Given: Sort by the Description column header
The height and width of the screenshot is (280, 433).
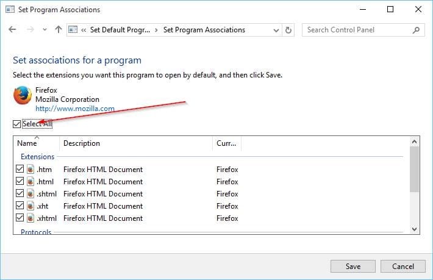Looking at the screenshot, I should (136, 143).
